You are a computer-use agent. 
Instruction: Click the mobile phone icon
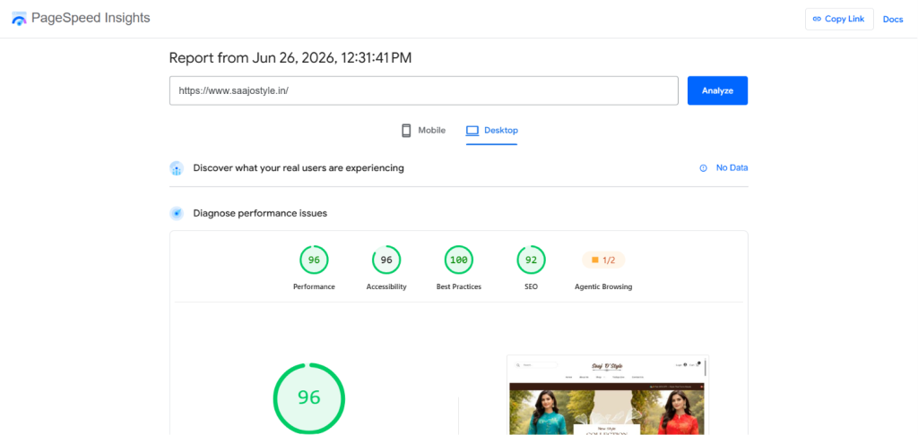click(406, 131)
